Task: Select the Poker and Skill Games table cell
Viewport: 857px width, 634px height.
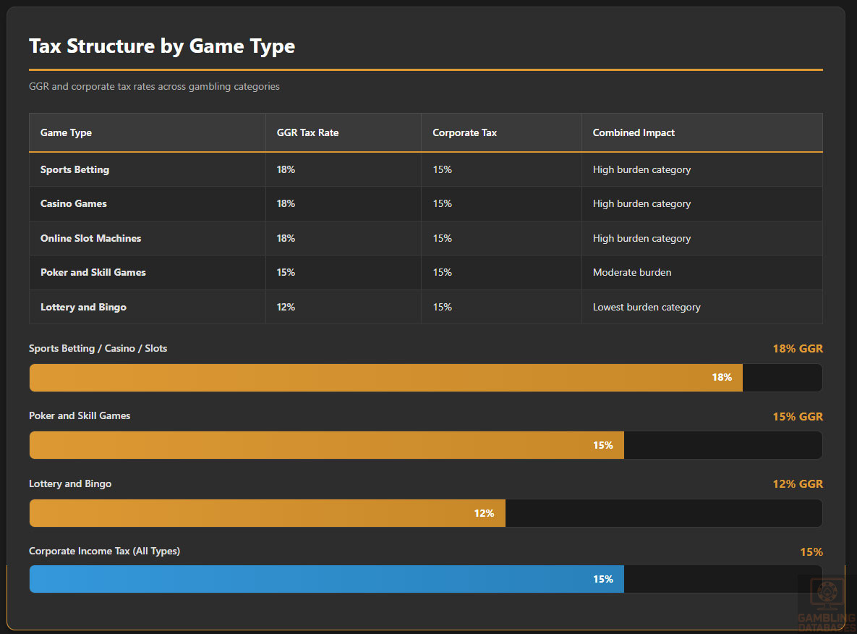Action: pyautogui.click(x=93, y=272)
